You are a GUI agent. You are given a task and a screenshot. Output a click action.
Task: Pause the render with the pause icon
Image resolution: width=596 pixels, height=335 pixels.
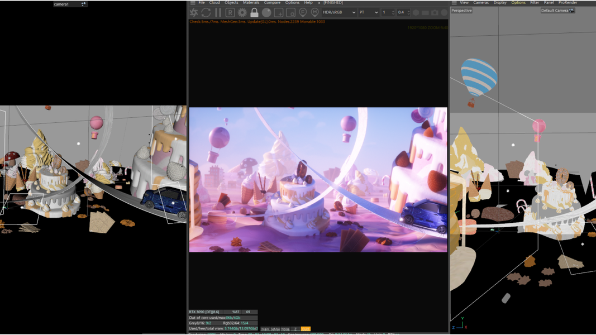pyautogui.click(x=218, y=12)
